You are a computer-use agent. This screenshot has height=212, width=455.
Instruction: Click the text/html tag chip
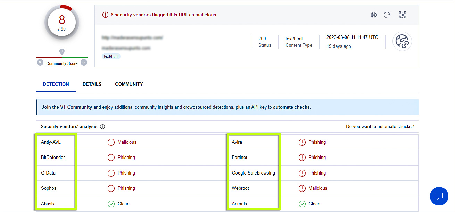click(x=111, y=56)
